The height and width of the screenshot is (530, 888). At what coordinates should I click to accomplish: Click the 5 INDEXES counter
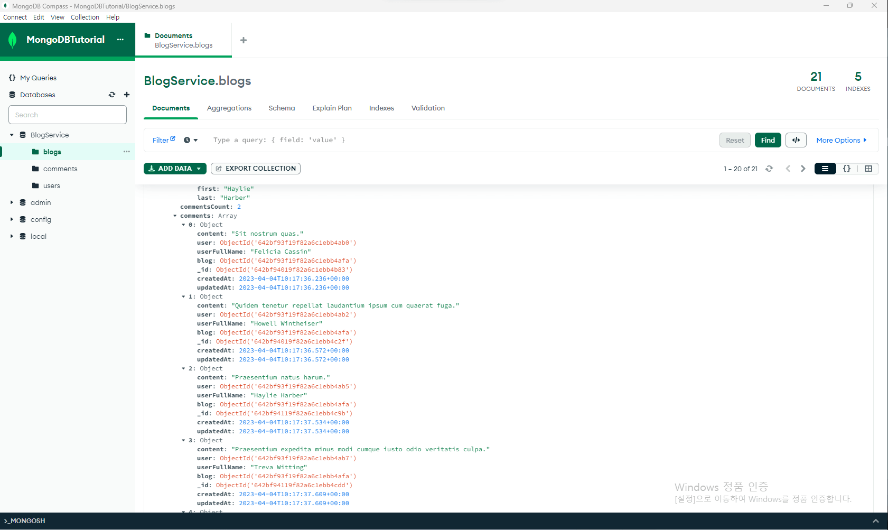coord(858,81)
